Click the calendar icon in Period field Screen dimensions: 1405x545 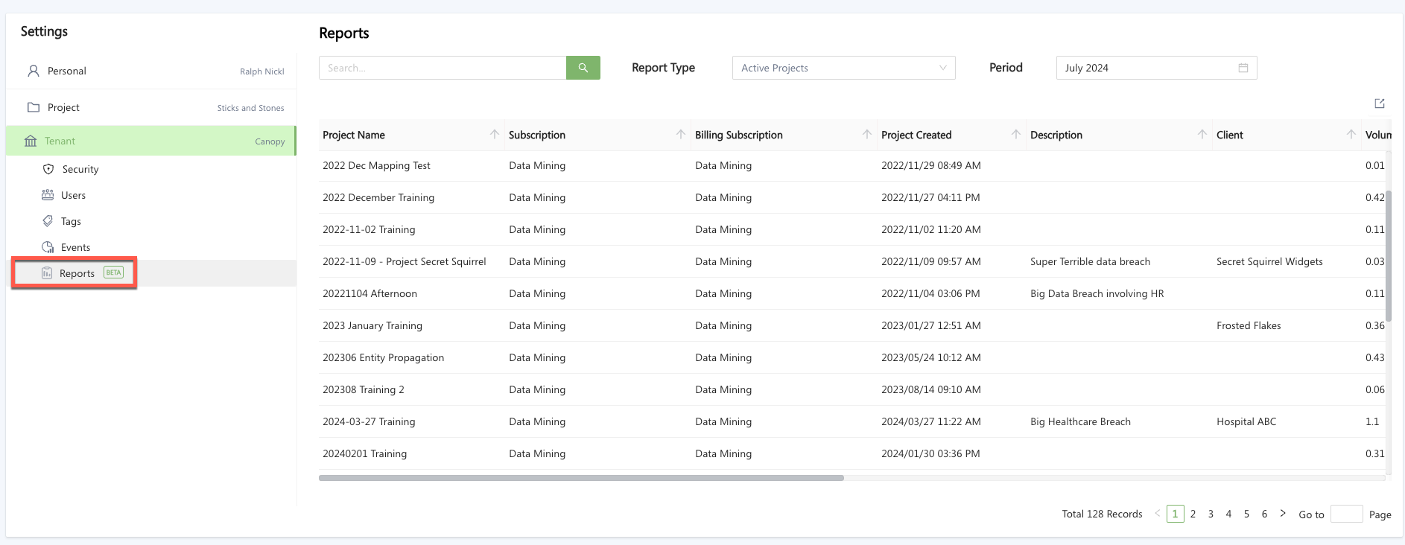[x=1243, y=68]
